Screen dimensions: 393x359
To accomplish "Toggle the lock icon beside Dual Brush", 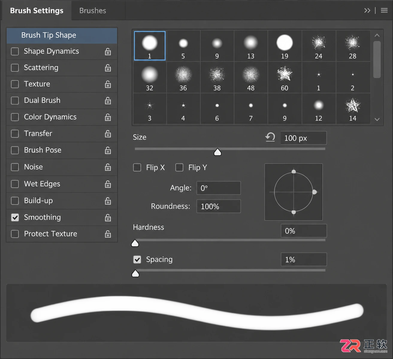I will 108,101.
